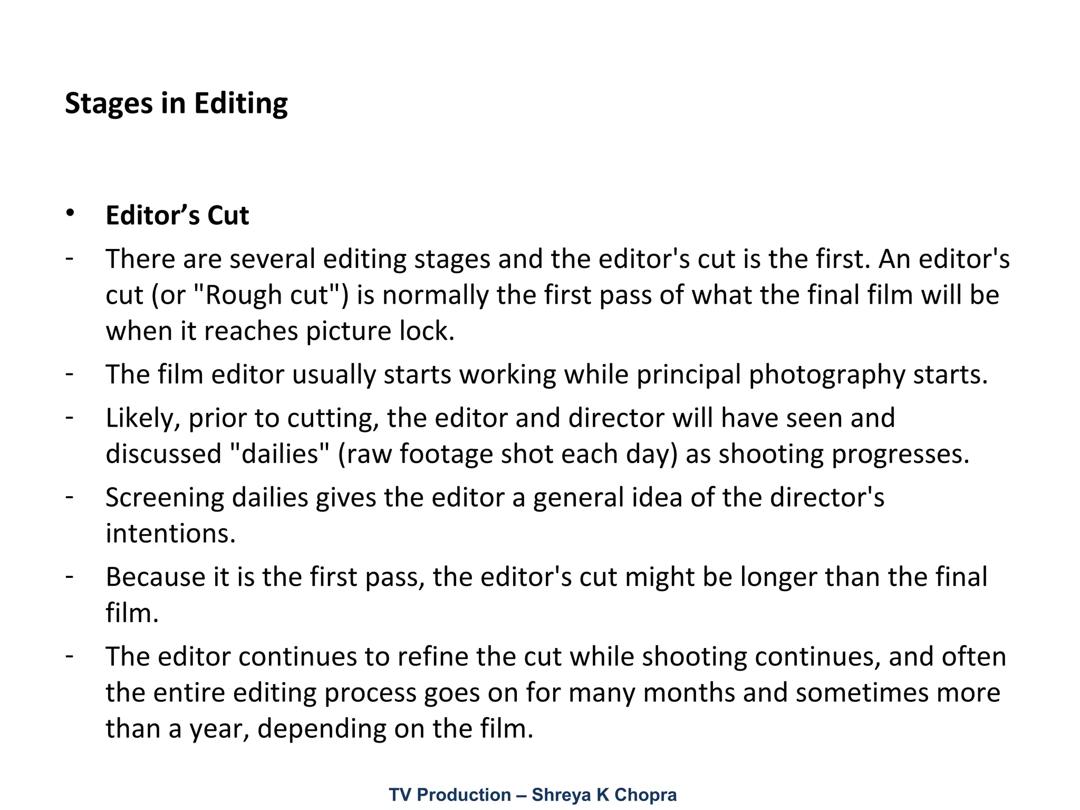
Task: Click the line 'The editor continues to refine'
Action: pyautogui.click(x=556, y=657)
